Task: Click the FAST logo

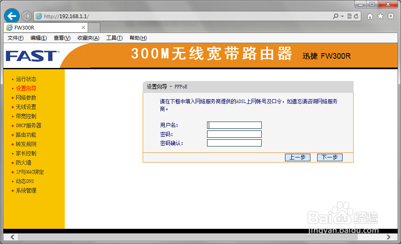Action: click(x=33, y=56)
